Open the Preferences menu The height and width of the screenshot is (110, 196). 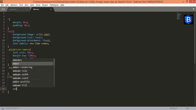54,5
